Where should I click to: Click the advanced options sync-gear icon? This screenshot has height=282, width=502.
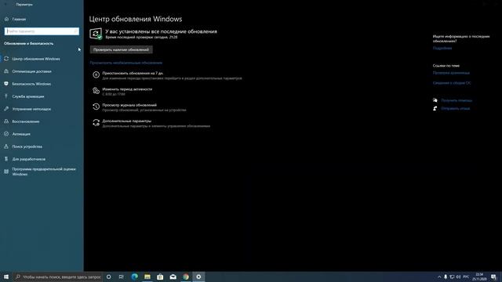pyautogui.click(x=96, y=123)
